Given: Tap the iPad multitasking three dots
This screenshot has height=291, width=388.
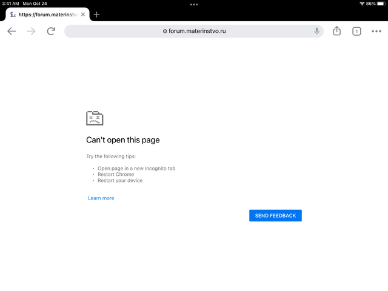Looking at the screenshot, I should [194, 4].
